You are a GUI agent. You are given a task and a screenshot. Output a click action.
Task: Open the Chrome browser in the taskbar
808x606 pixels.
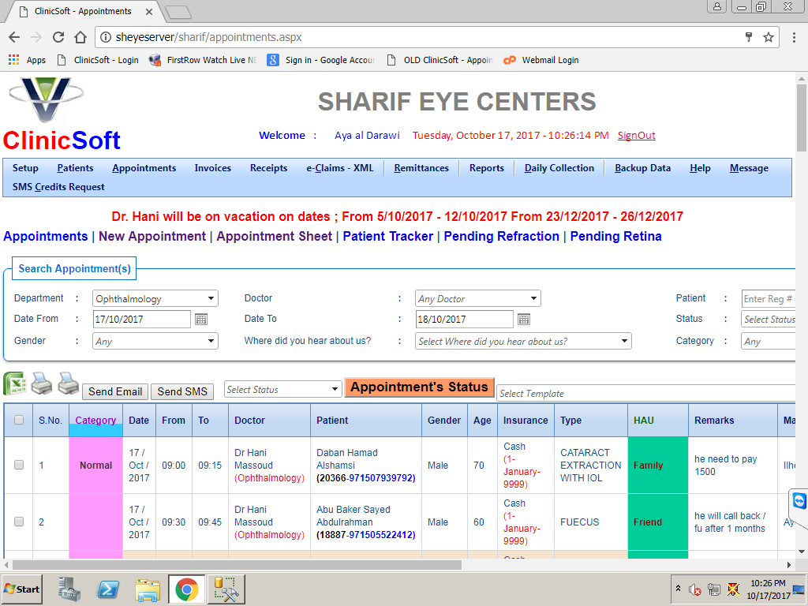(x=187, y=589)
